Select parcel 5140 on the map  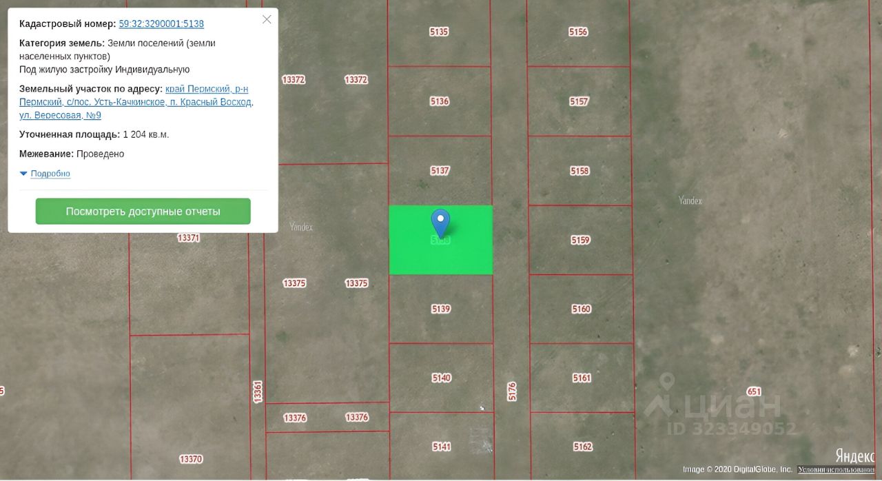[x=441, y=378]
